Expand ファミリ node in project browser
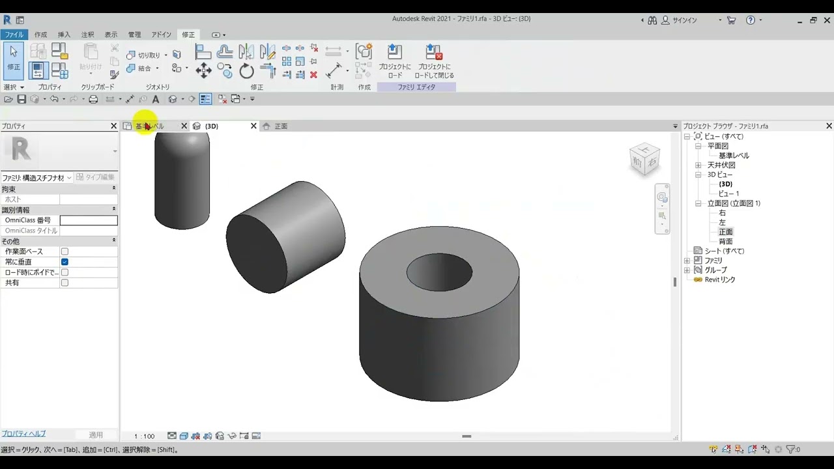Viewport: 834px width, 469px height. pyautogui.click(x=687, y=261)
